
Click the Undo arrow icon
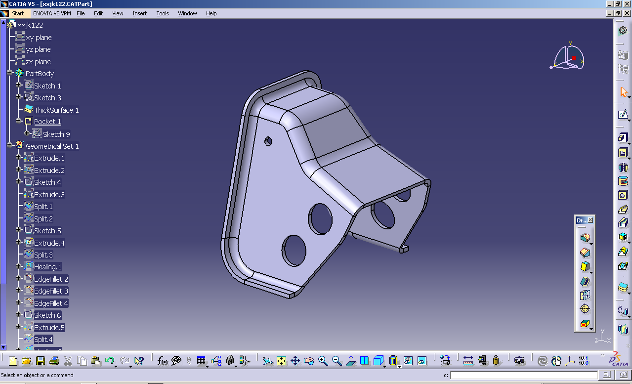point(110,361)
